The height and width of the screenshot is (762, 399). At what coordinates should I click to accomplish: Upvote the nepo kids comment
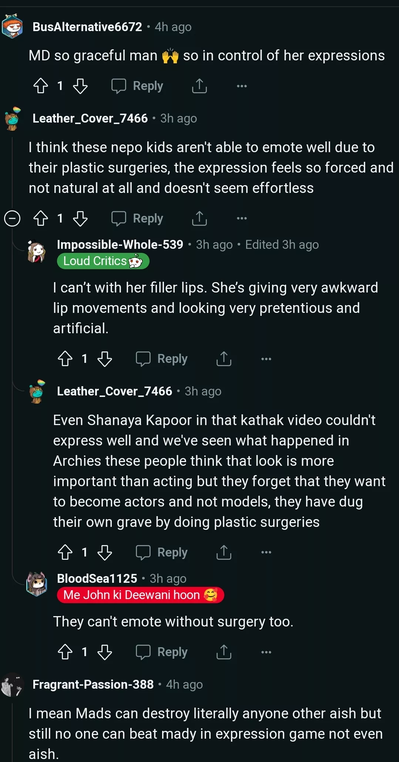coord(41,218)
